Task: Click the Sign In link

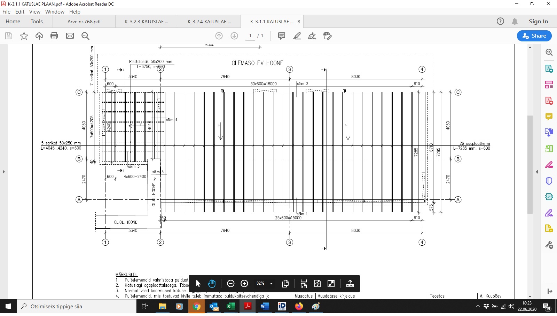Action: pyautogui.click(x=538, y=22)
